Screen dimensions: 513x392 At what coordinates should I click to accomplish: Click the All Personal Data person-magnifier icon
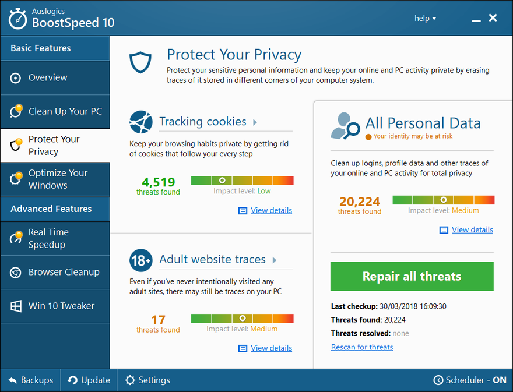tap(345, 126)
